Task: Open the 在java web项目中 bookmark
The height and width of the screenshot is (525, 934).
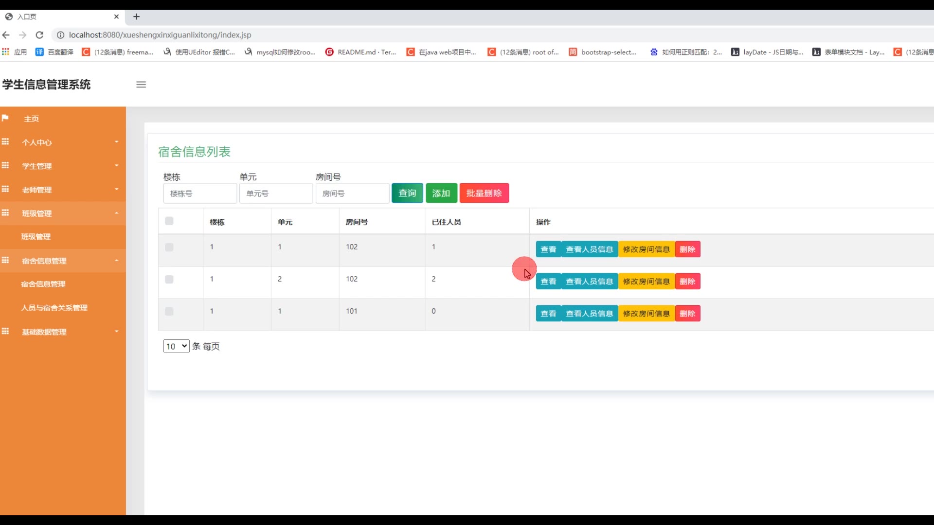Action: (441, 52)
